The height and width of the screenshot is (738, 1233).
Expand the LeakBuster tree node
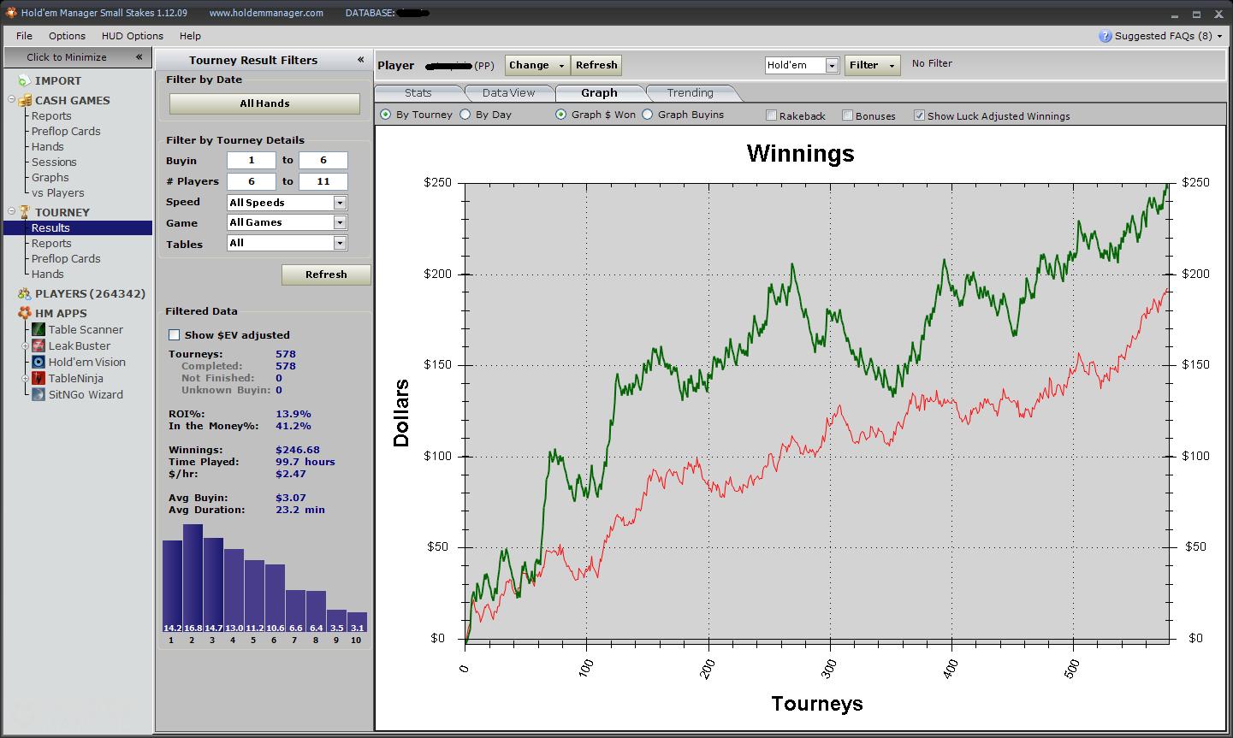27,345
